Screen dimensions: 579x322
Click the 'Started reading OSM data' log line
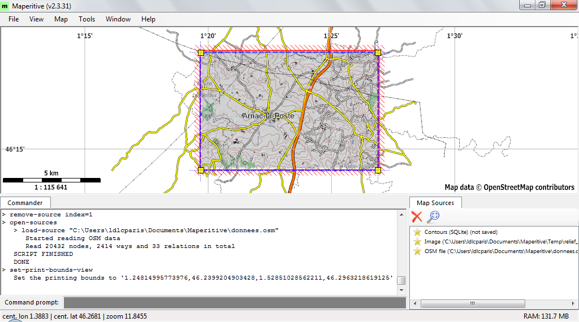coord(73,238)
